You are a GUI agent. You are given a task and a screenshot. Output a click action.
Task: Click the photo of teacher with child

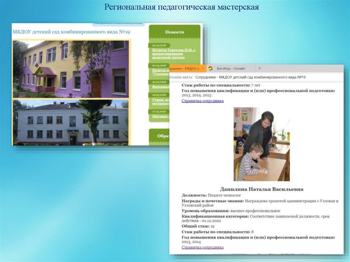click(261, 144)
